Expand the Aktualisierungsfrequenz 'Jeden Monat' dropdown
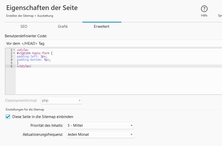The width and height of the screenshot is (222, 146). pyautogui.click(x=100, y=134)
